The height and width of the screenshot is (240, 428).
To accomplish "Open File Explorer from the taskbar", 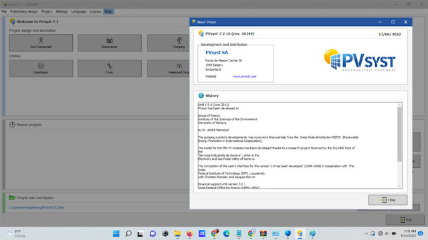I will click(177, 233).
